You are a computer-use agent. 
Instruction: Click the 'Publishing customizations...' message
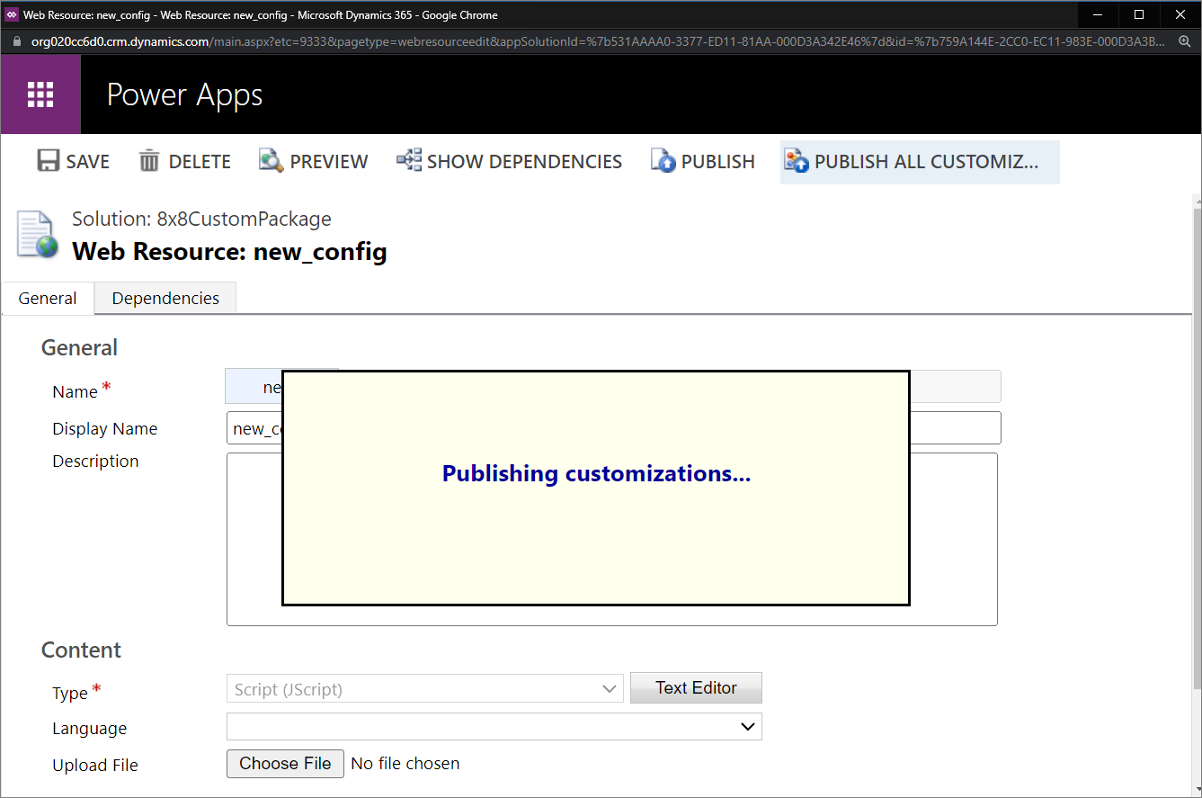[596, 474]
